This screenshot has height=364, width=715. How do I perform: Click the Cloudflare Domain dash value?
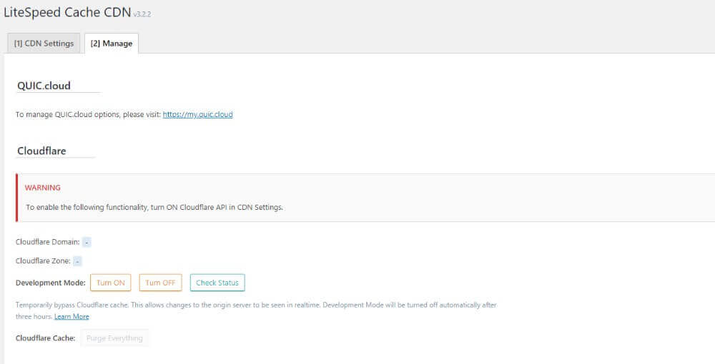pyautogui.click(x=87, y=242)
